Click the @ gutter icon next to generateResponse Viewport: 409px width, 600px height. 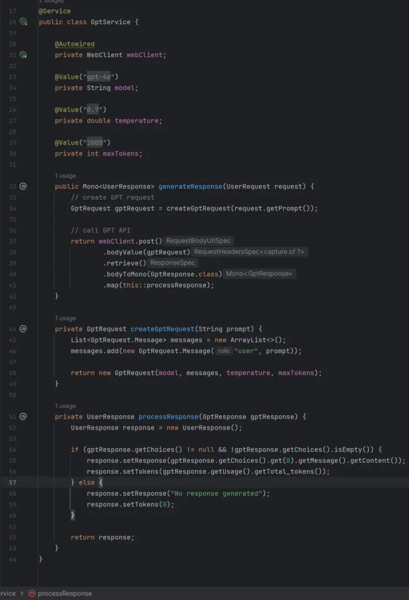pos(23,186)
